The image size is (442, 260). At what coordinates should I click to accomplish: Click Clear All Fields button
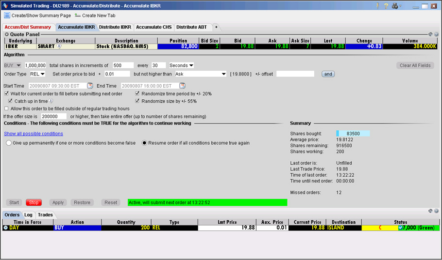coord(415,65)
